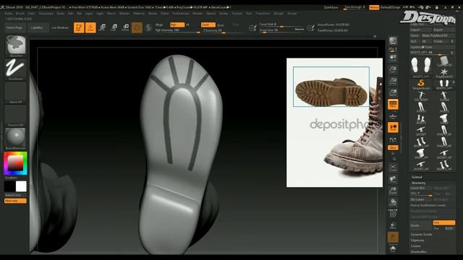Toggle the Alternate color button

[15, 201]
